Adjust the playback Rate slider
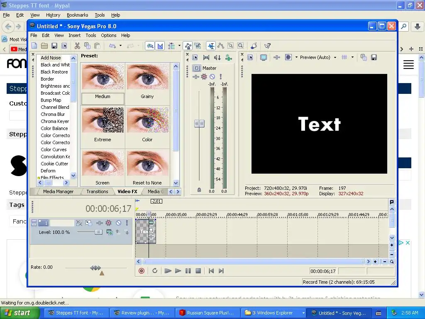425x319 pixels. coord(95,268)
